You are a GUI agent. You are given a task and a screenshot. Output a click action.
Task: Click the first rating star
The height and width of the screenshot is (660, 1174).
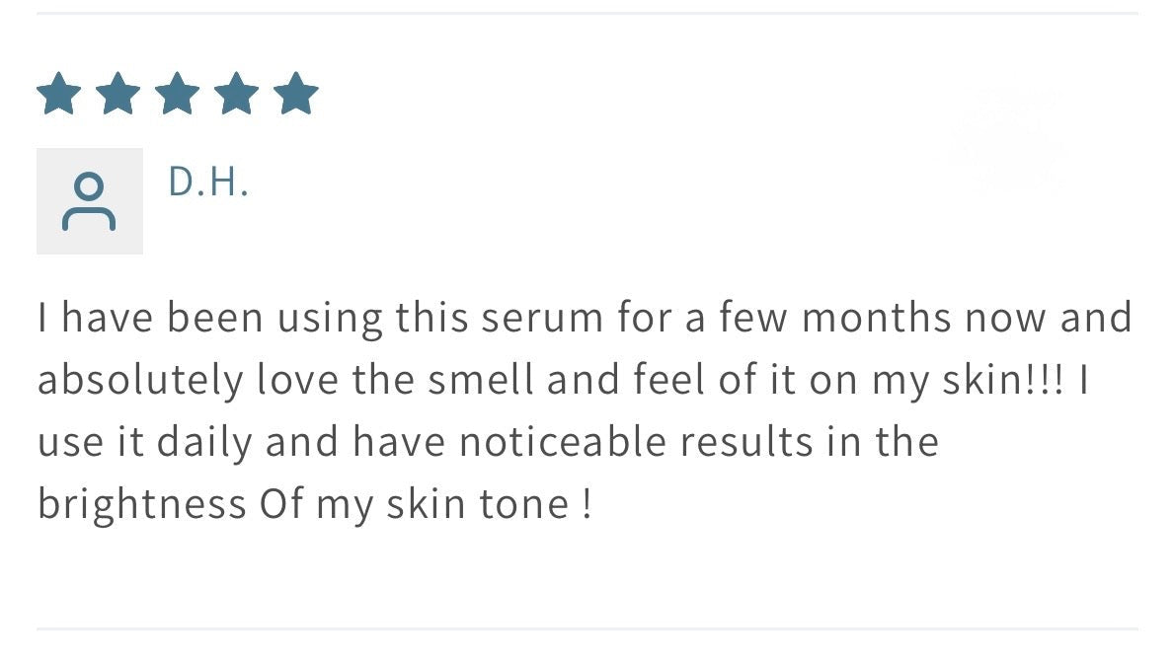(59, 96)
